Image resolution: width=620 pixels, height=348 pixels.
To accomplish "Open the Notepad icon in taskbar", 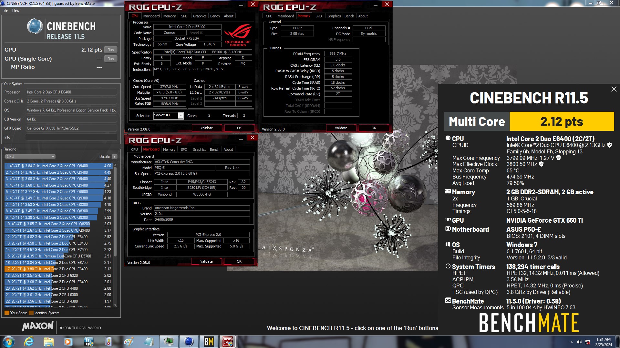I will (x=149, y=342).
